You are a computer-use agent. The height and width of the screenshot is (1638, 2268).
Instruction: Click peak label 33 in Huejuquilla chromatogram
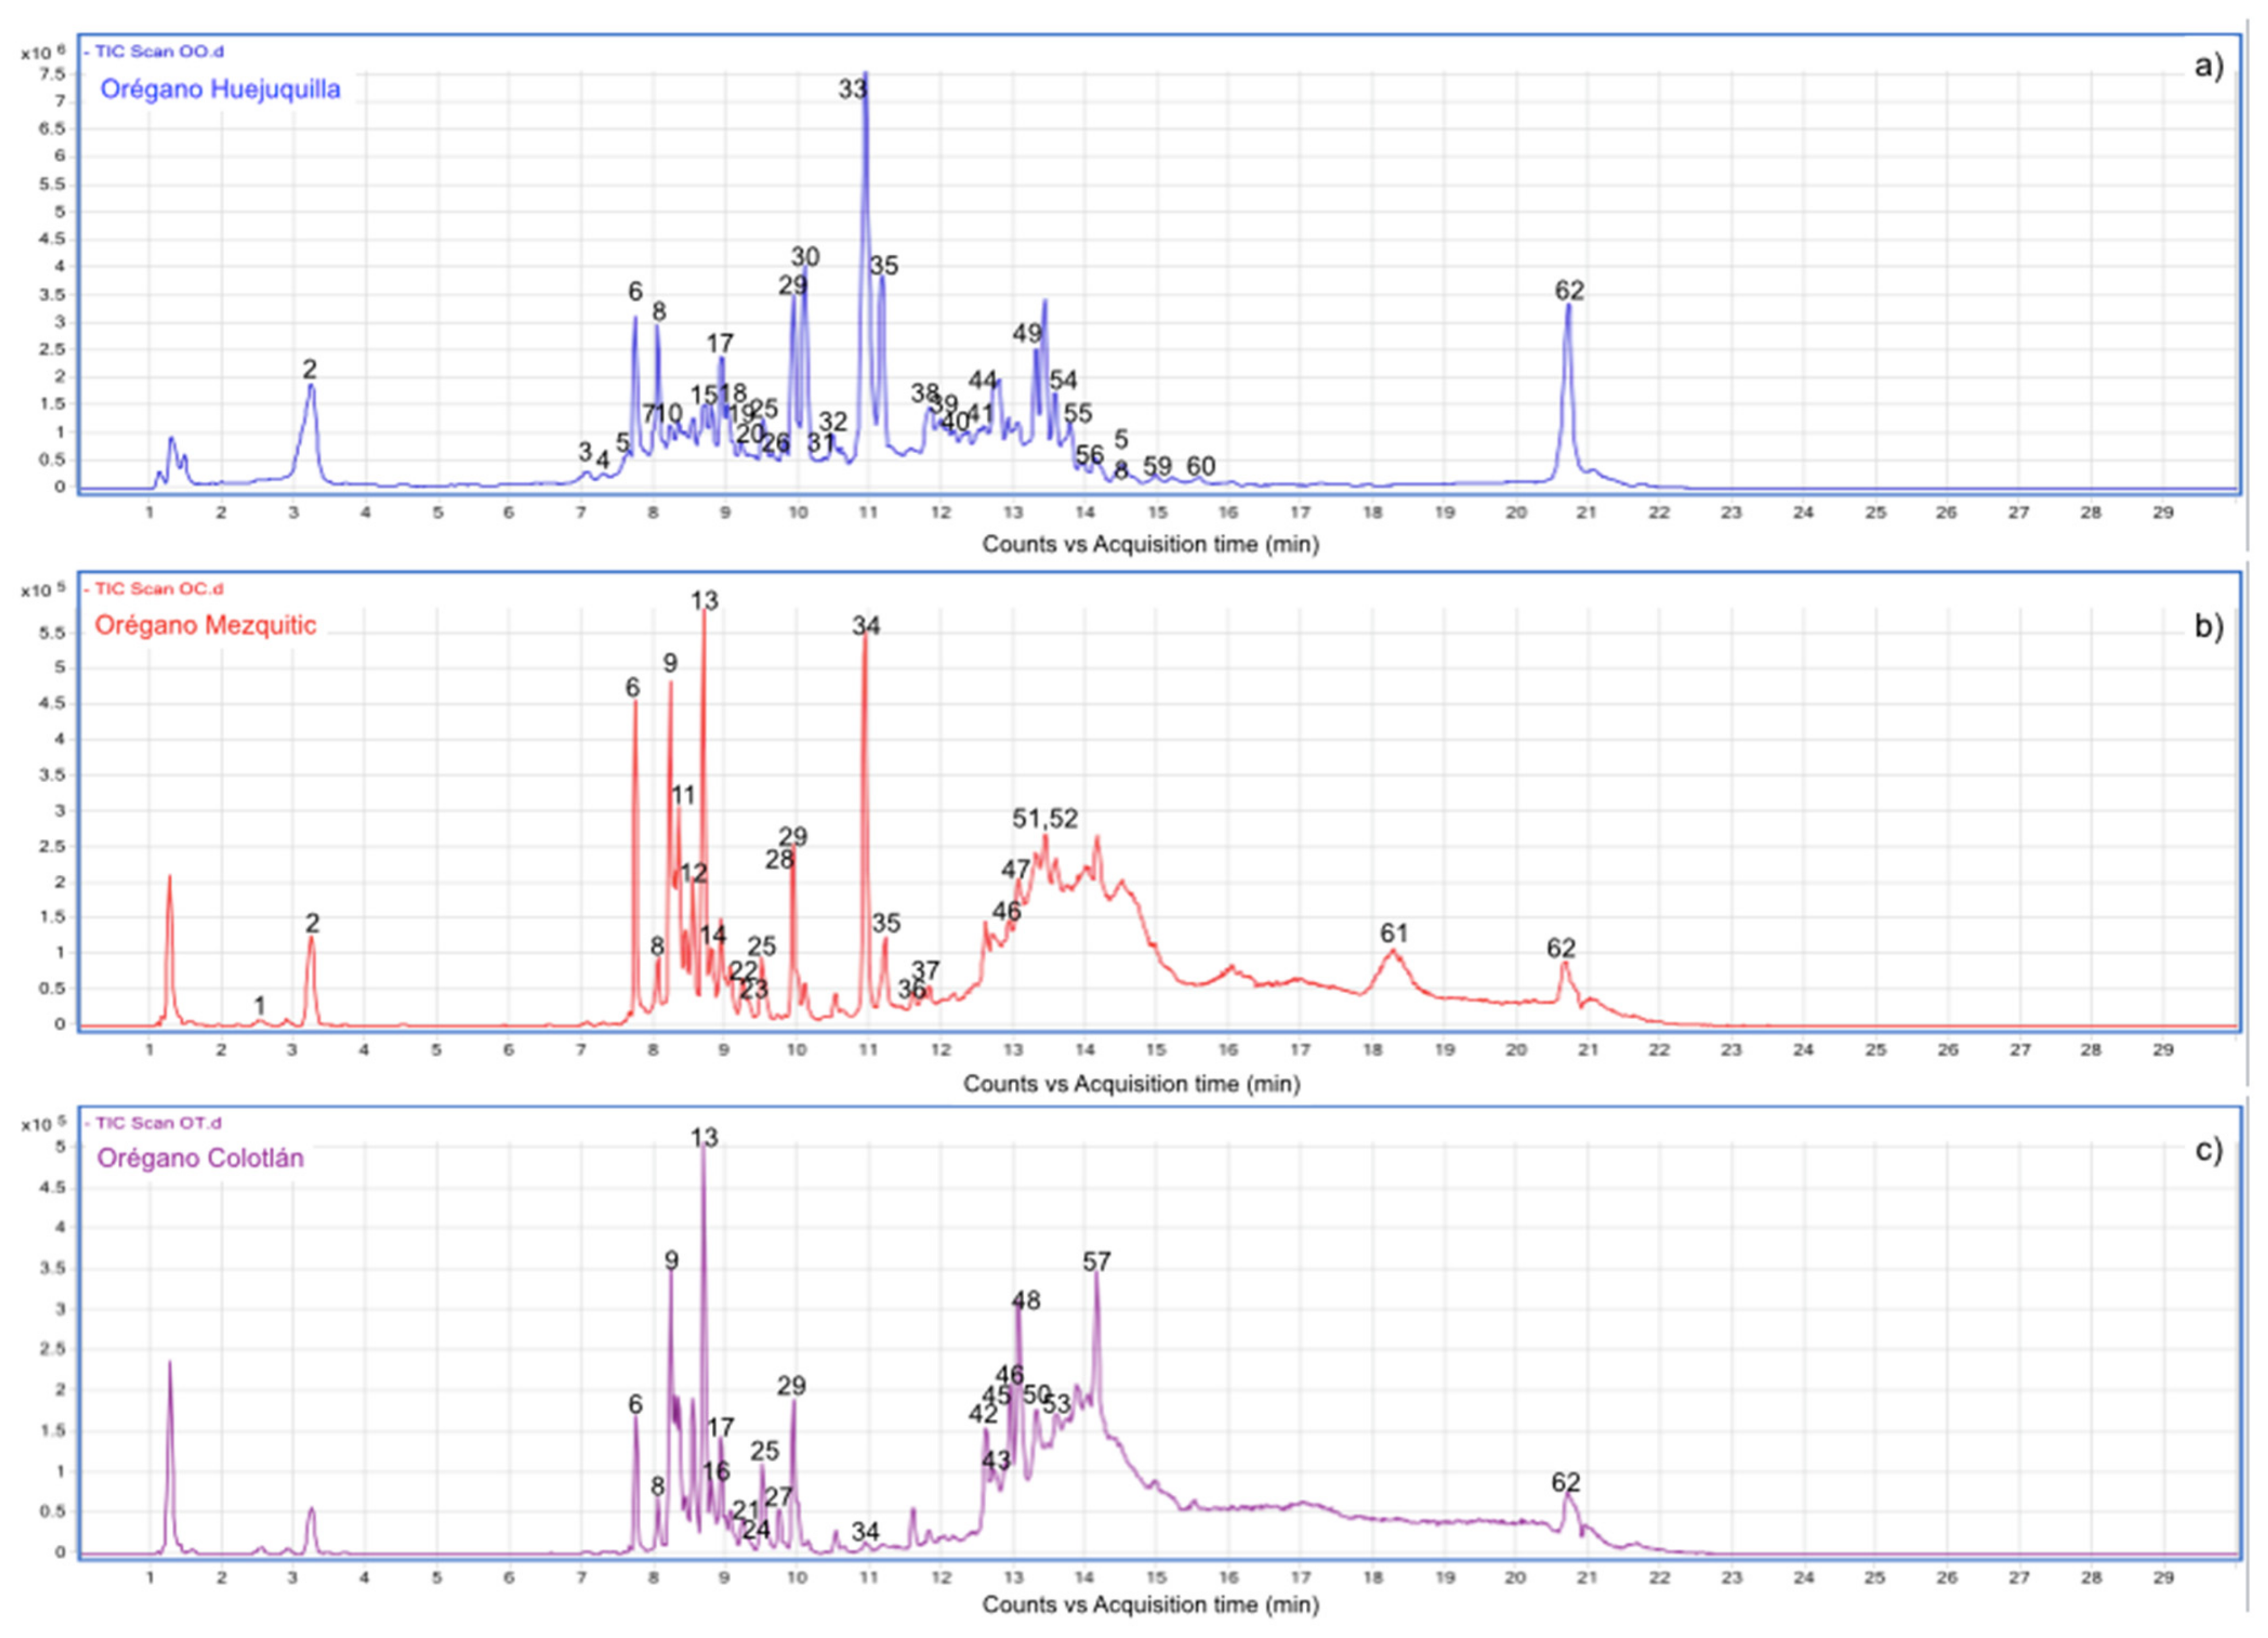tap(852, 89)
